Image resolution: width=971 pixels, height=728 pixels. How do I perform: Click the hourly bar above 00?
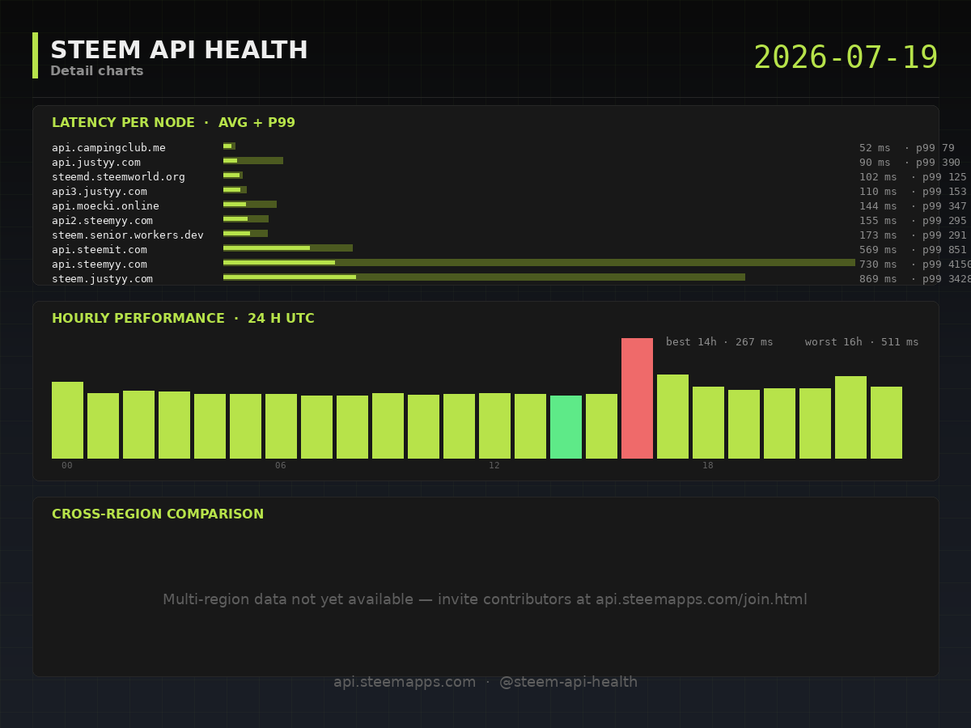67,420
